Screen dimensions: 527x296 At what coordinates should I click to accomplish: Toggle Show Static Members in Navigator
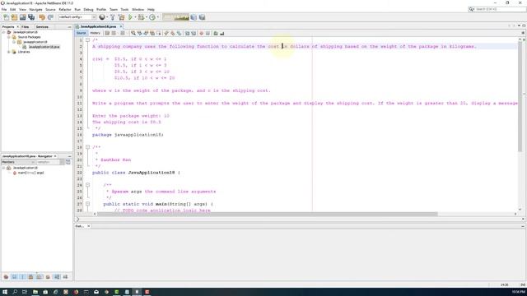click(22, 277)
